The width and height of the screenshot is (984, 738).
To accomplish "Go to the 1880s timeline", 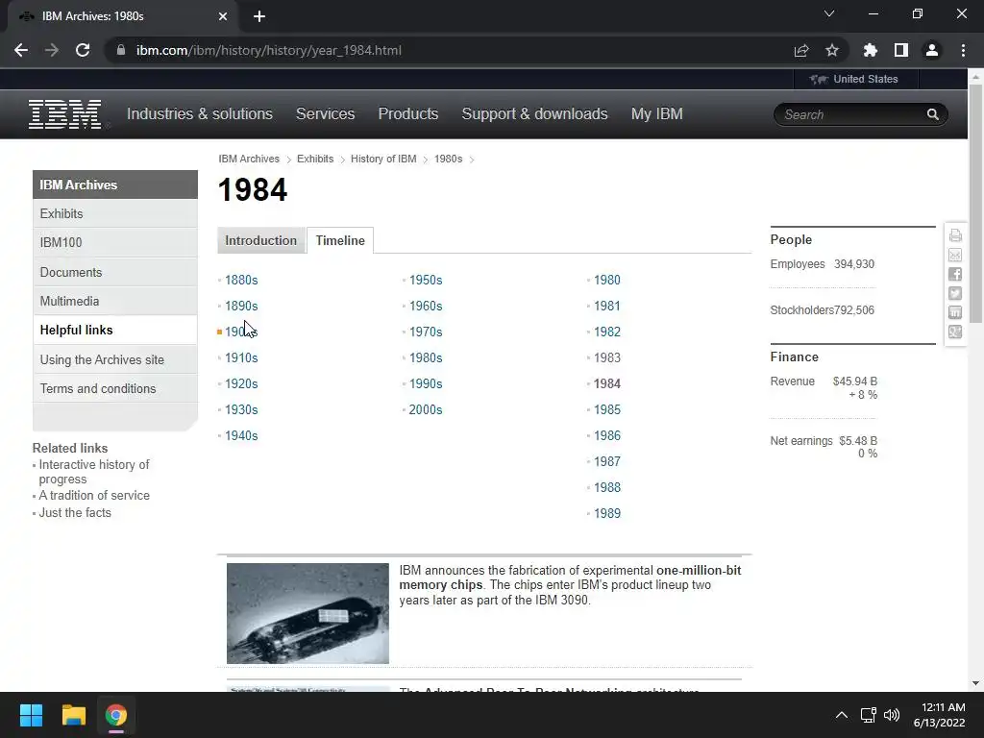I will coord(241,280).
